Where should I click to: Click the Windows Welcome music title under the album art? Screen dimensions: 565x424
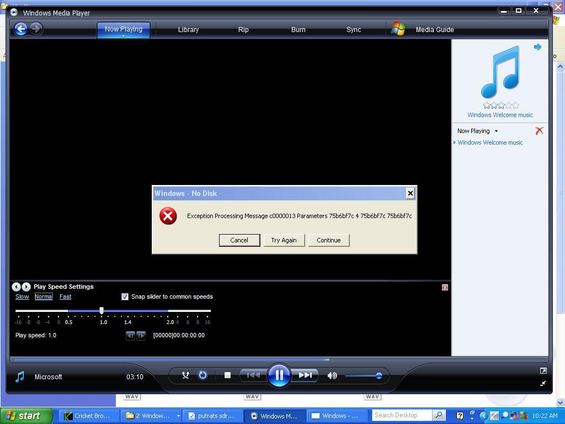pyautogui.click(x=500, y=115)
